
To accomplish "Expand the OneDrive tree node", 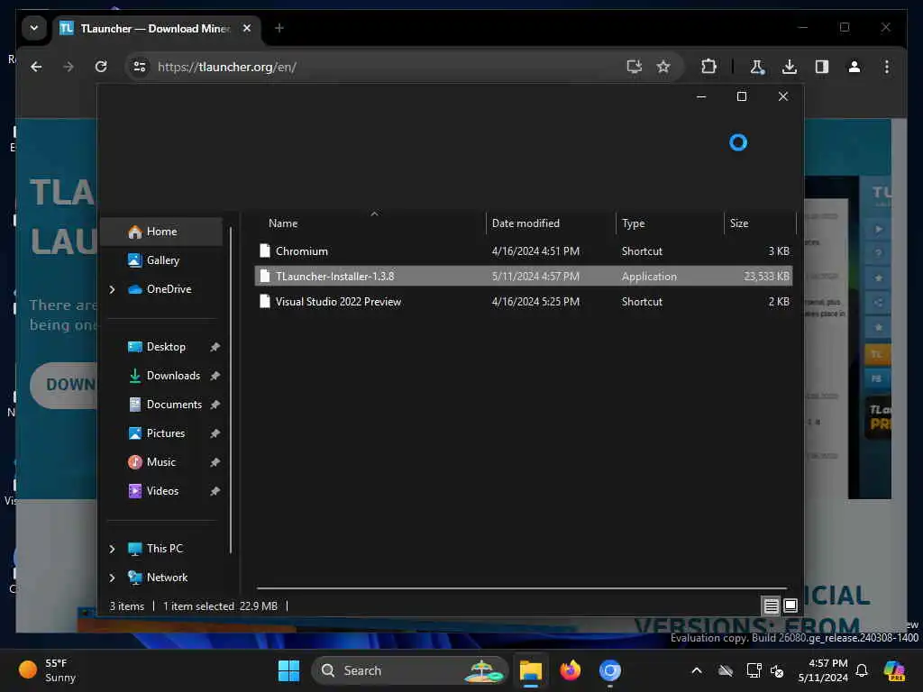I will [112, 289].
